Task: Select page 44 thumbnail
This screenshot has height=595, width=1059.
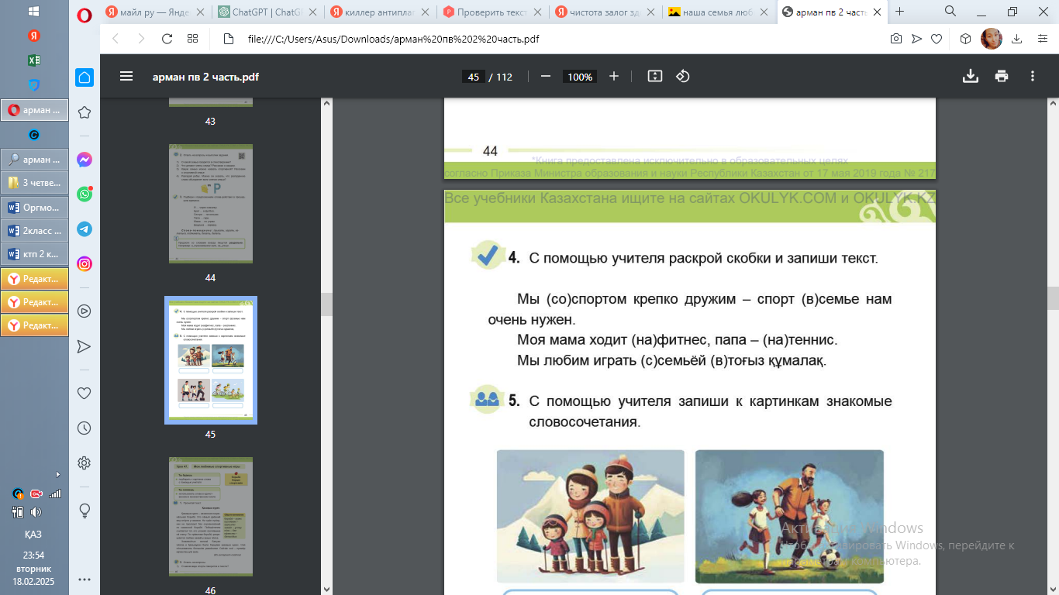Action: (210, 204)
